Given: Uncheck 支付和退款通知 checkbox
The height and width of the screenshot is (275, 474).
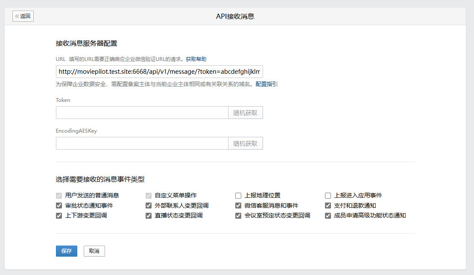Looking at the screenshot, I should 328,206.
